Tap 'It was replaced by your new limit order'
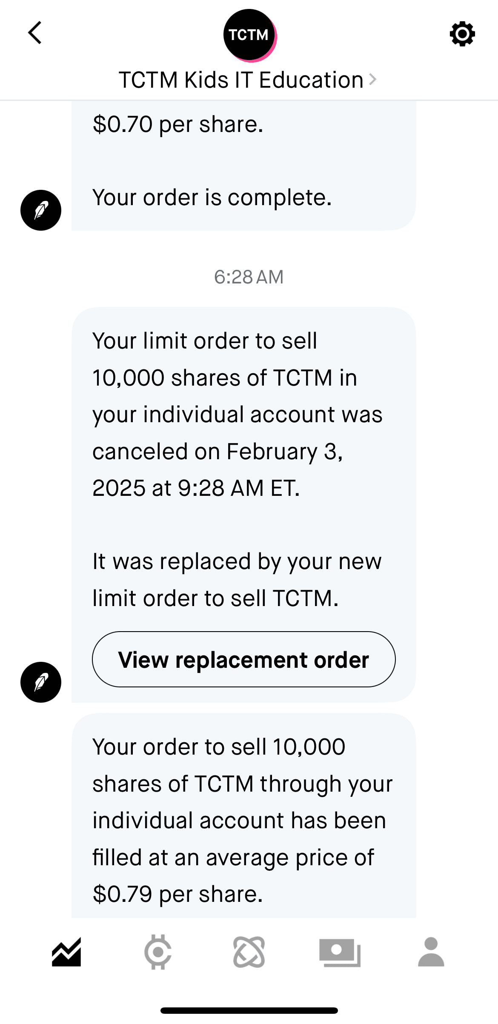The height and width of the screenshot is (1024, 498). click(x=237, y=579)
